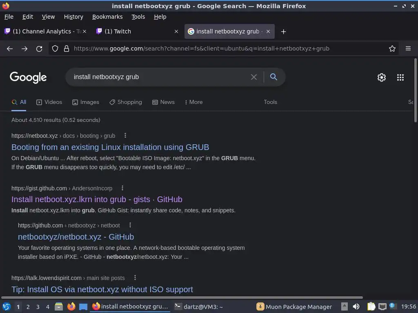Open options for netboot.xyz docs result
Image resolution: width=418 pixels, height=313 pixels.
point(125,135)
